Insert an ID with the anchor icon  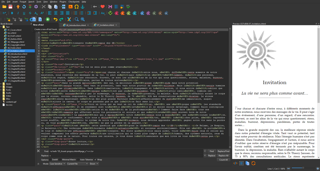click(83, 6)
